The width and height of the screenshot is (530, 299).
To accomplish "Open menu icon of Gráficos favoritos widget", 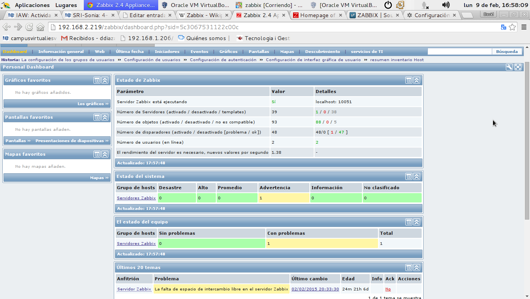I will (x=97, y=80).
